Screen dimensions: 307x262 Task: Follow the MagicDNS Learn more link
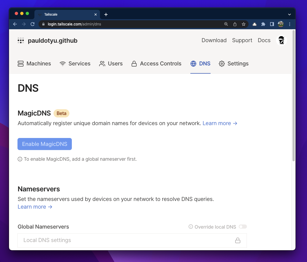pos(220,123)
